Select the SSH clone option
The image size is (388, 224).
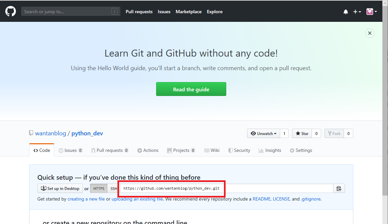tap(113, 188)
